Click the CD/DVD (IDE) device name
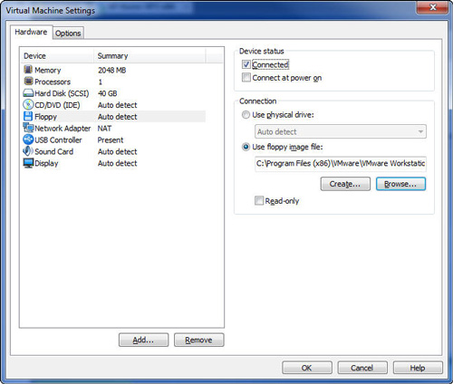The width and height of the screenshot is (453, 384). pyautogui.click(x=57, y=105)
